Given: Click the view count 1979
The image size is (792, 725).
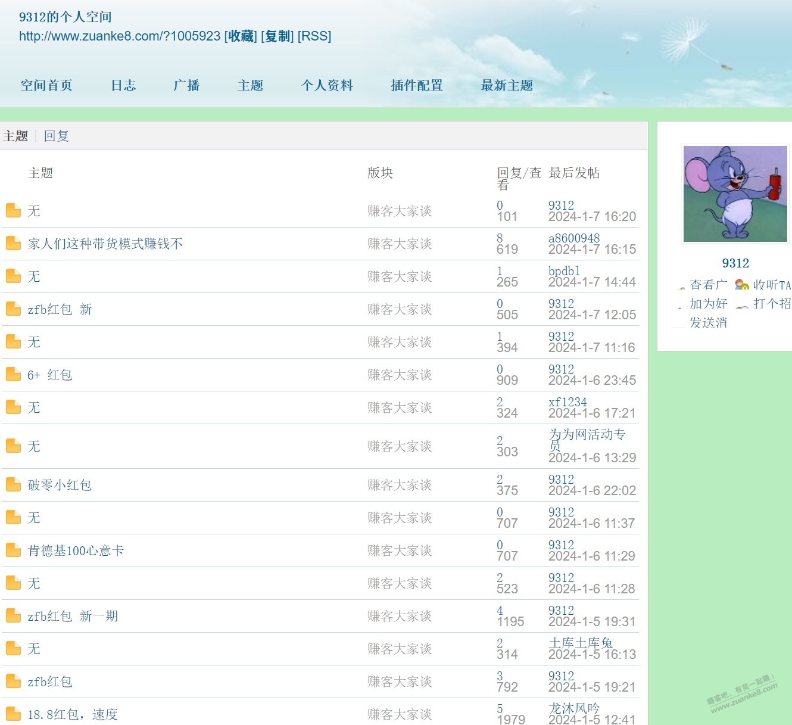Looking at the screenshot, I should tap(510, 719).
